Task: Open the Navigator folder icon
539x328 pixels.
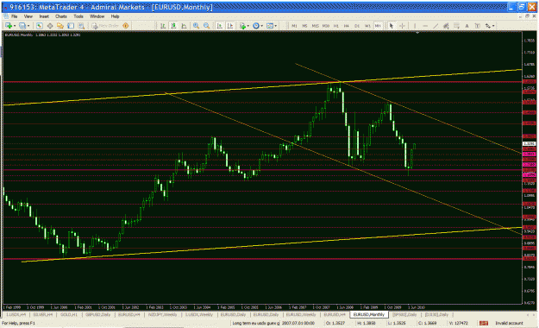Action: click(x=60, y=26)
